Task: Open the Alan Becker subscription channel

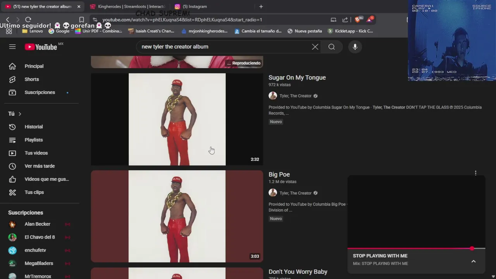Action: [x=38, y=224]
